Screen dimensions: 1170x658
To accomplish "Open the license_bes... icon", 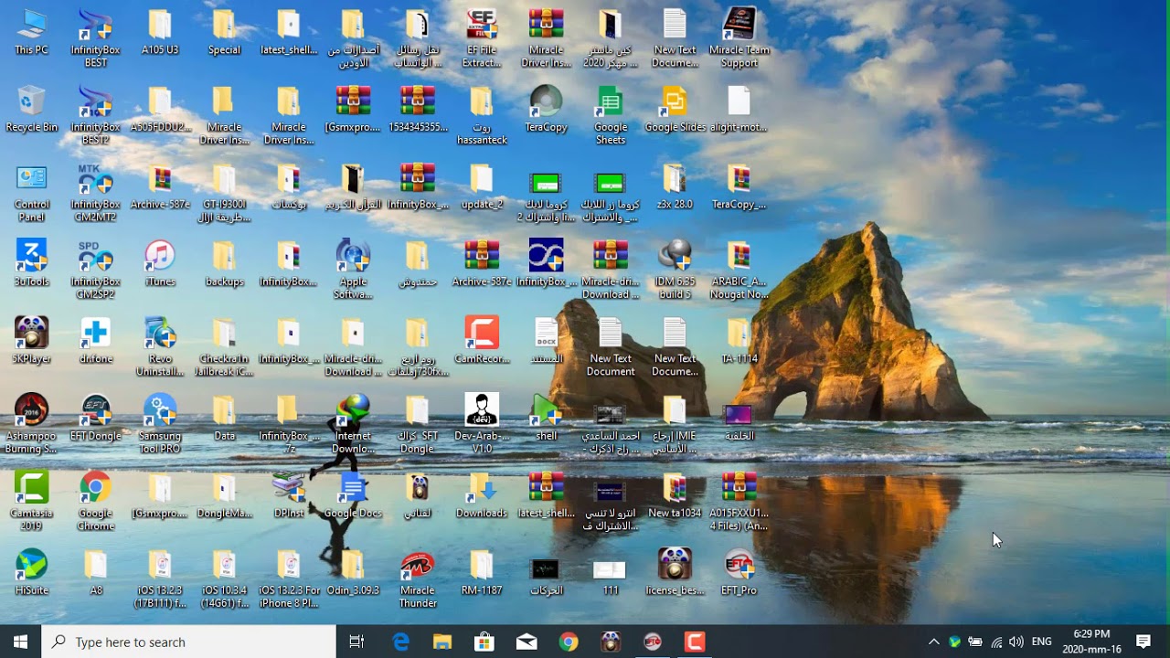I will click(x=675, y=572).
